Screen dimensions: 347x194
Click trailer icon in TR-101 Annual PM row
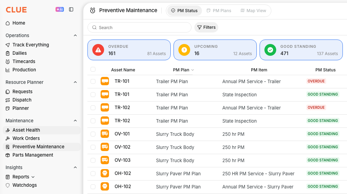pyautogui.click(x=105, y=81)
